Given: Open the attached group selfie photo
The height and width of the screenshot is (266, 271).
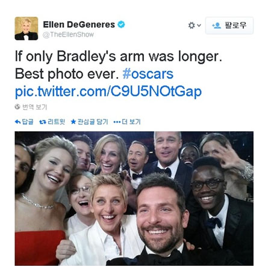Looking at the screenshot, I should coord(134,199).
